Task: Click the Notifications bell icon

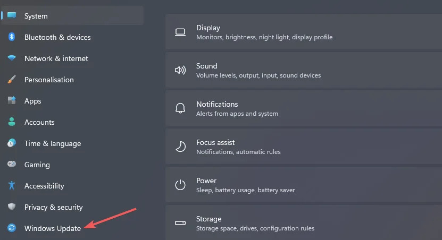Action: (180, 108)
